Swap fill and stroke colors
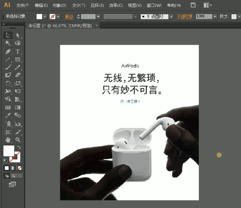 click(x=19, y=147)
